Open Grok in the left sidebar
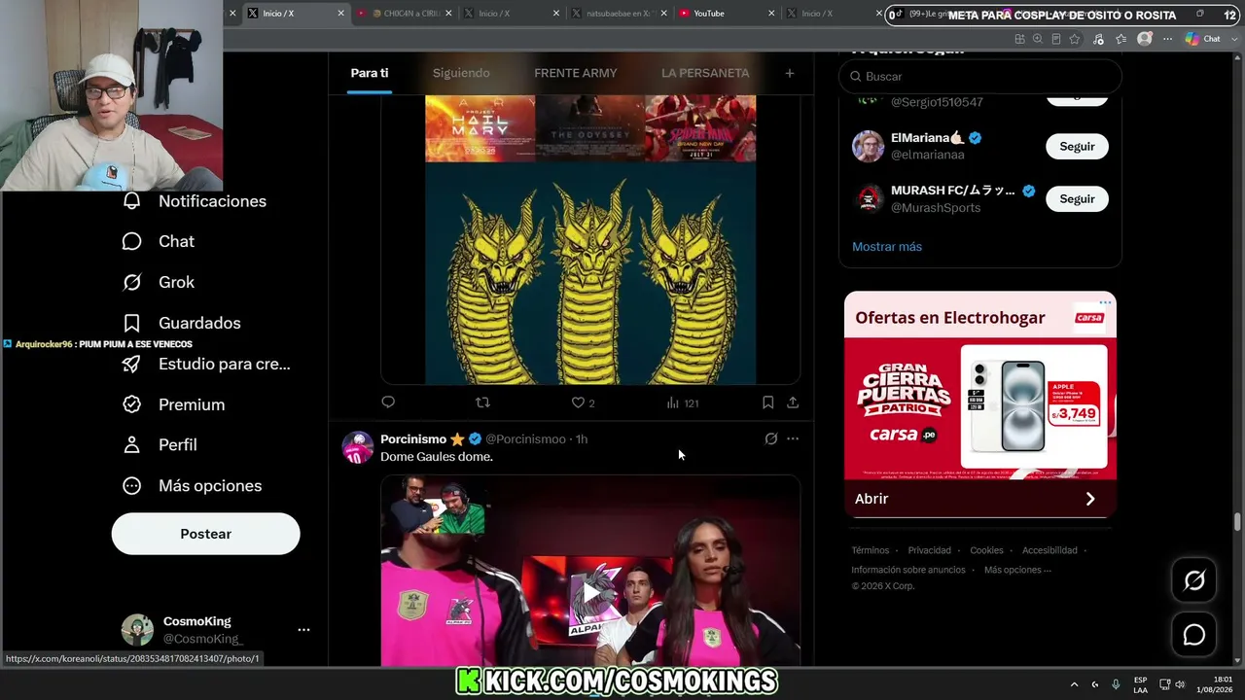The image size is (1245, 700). click(158, 282)
